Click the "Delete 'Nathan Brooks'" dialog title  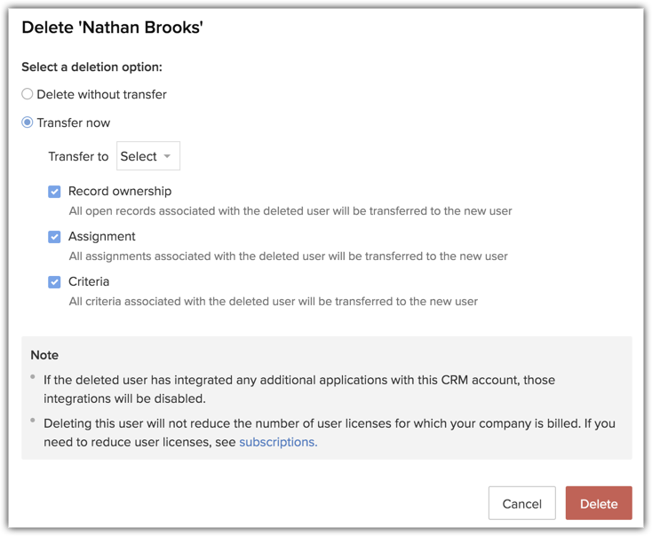[x=112, y=28]
